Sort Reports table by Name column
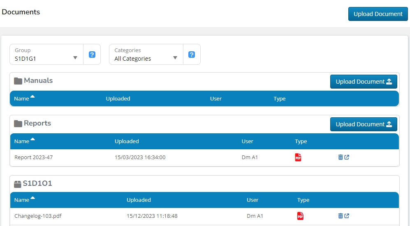 pyautogui.click(x=22, y=141)
